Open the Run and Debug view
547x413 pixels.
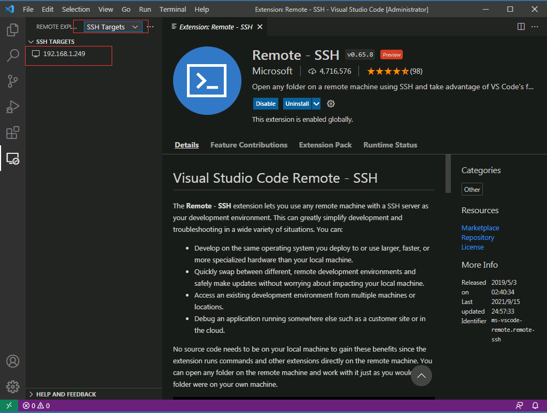coord(13,107)
